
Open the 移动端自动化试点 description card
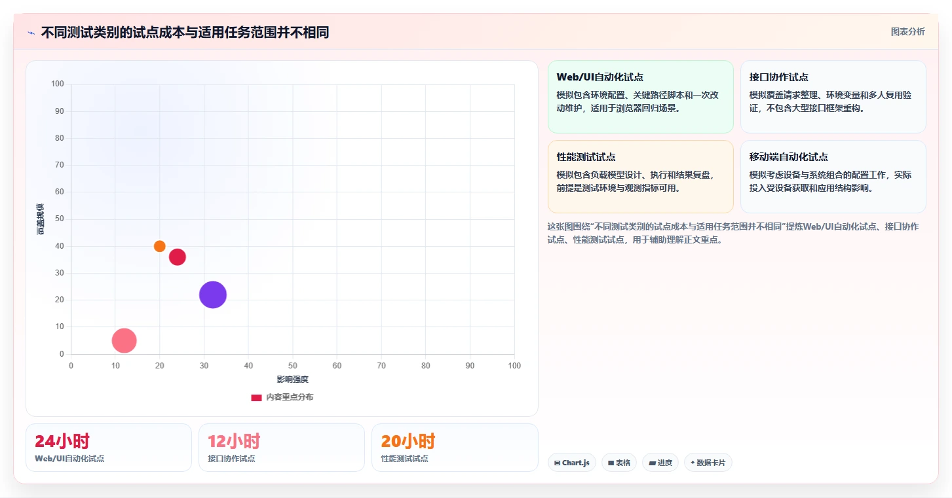point(833,177)
